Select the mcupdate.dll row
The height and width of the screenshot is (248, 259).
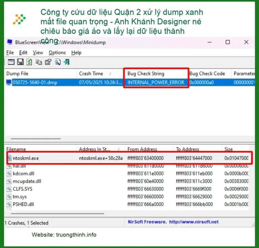pyautogui.click(x=127, y=181)
